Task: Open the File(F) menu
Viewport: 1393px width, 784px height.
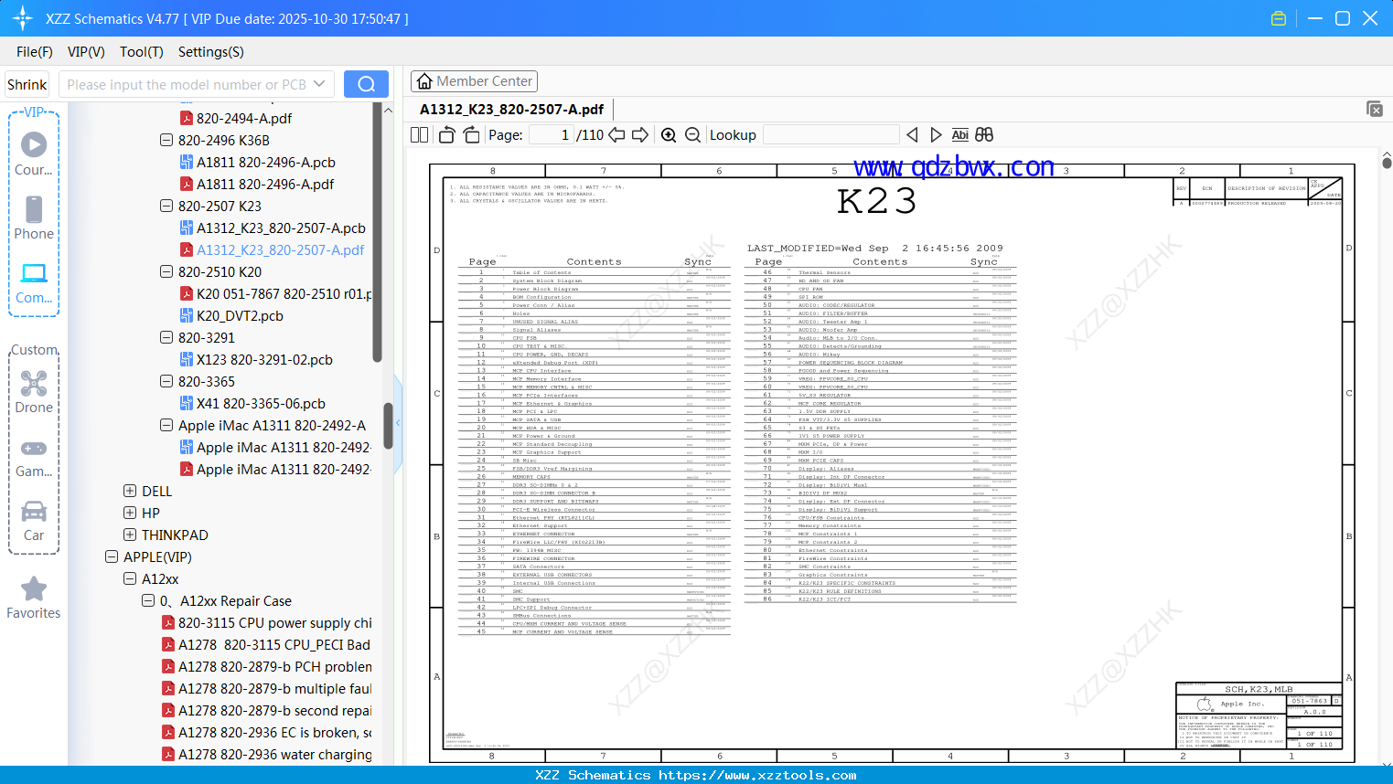Action: tap(35, 52)
